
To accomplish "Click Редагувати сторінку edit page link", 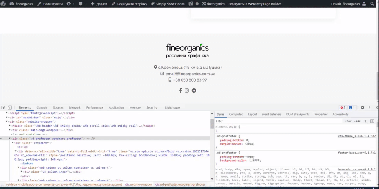I will [129, 4].
